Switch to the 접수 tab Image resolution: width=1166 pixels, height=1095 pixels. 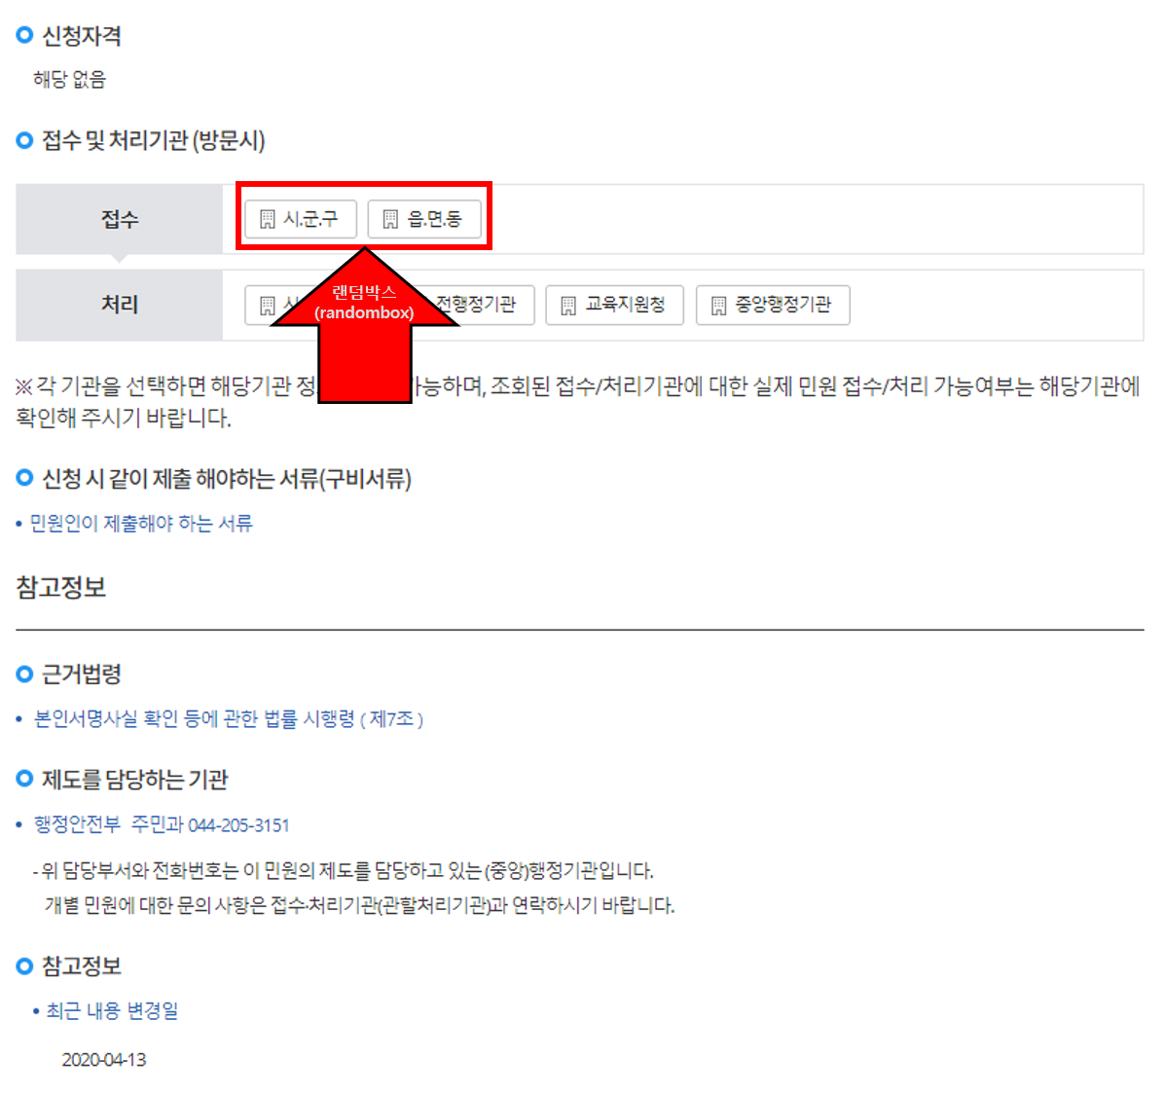pyautogui.click(x=119, y=219)
